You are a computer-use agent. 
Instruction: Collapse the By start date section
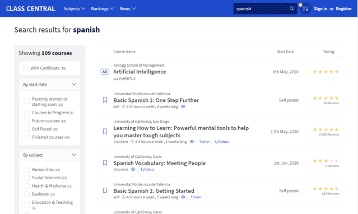click(x=49, y=85)
